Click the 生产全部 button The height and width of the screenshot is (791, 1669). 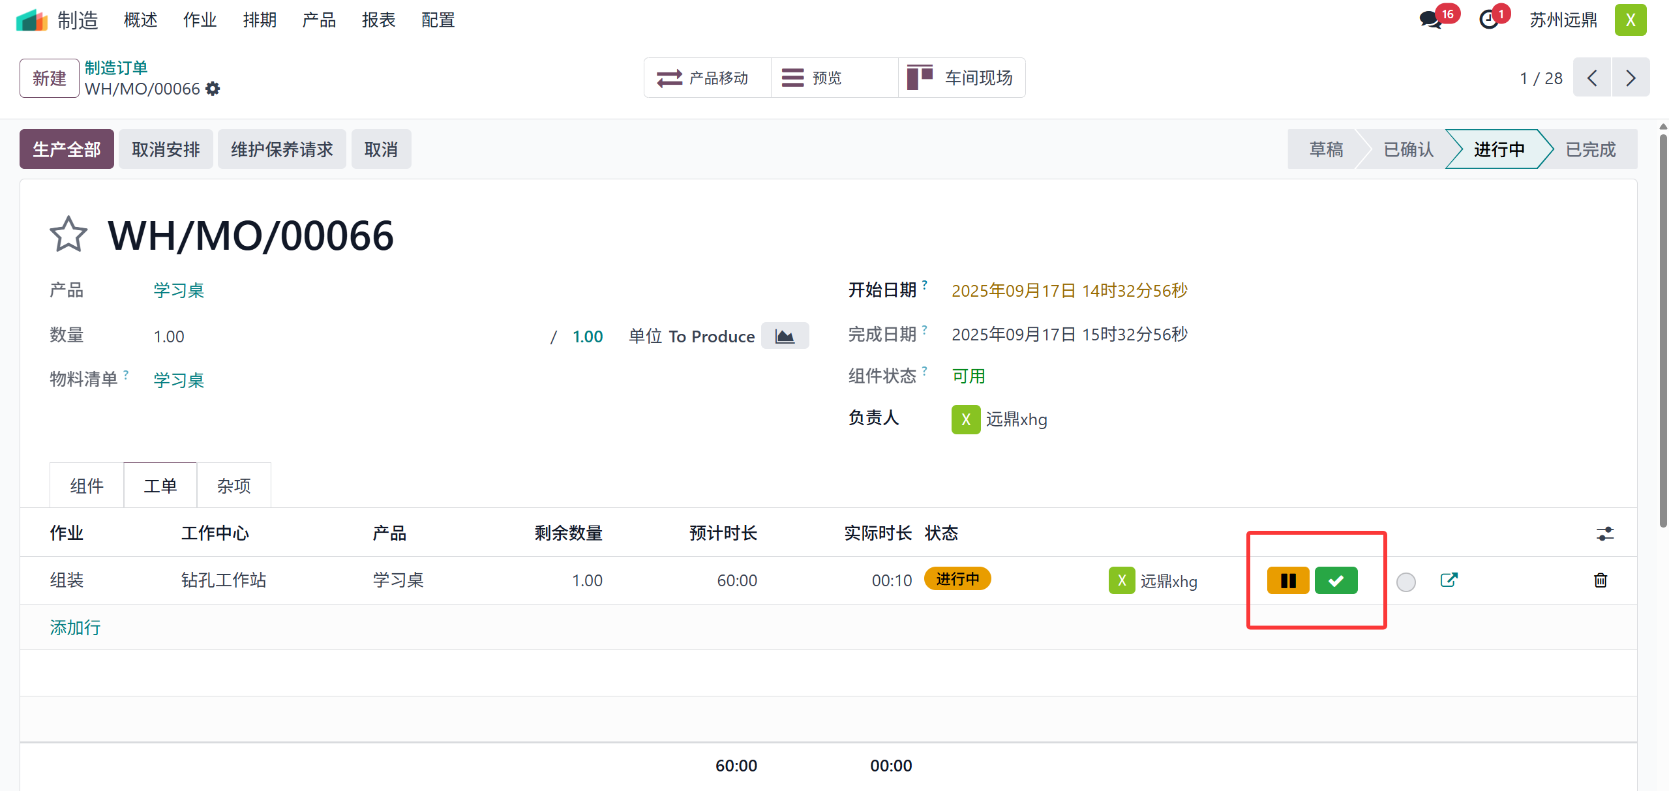(67, 149)
